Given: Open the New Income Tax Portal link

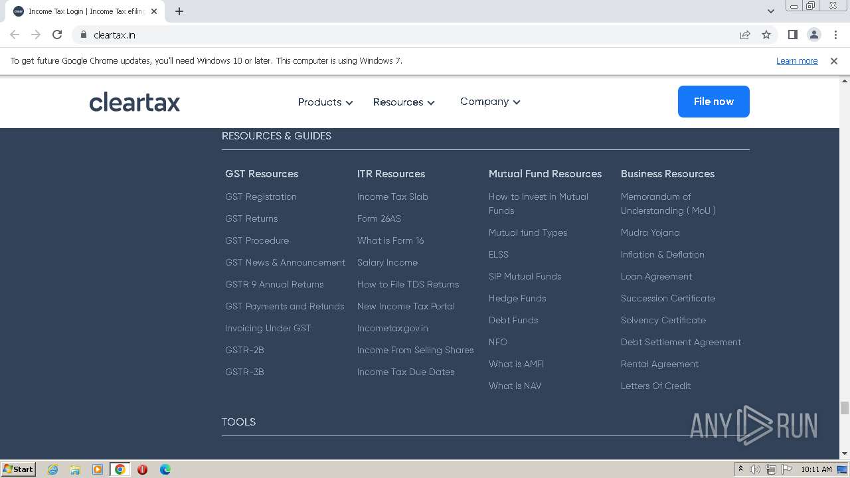Looking at the screenshot, I should click(x=406, y=306).
